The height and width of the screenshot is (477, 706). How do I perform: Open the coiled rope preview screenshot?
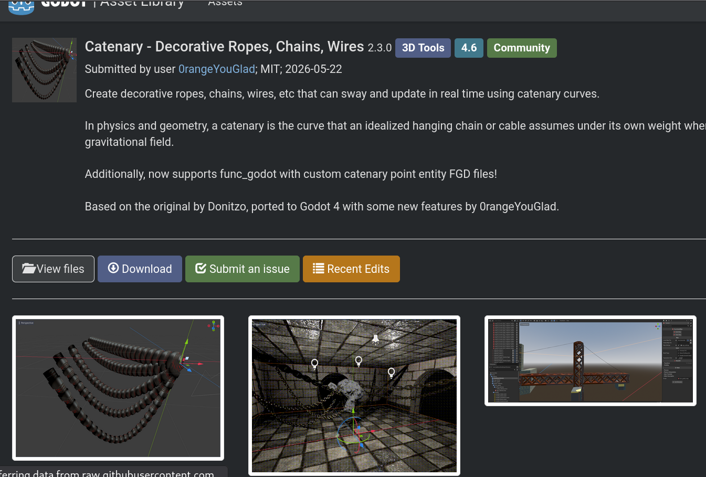tap(118, 388)
